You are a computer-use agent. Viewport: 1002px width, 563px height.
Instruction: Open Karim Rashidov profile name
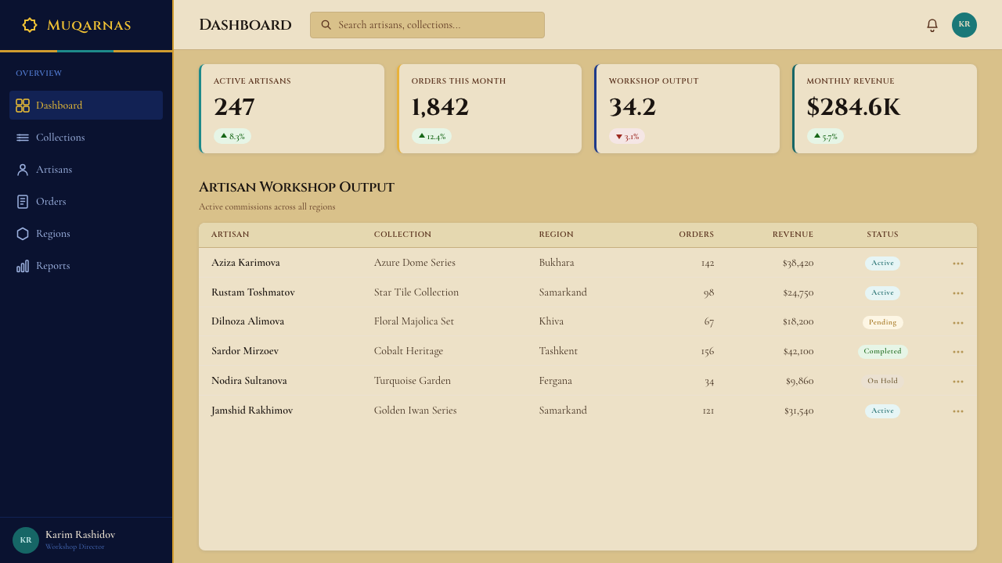click(80, 535)
